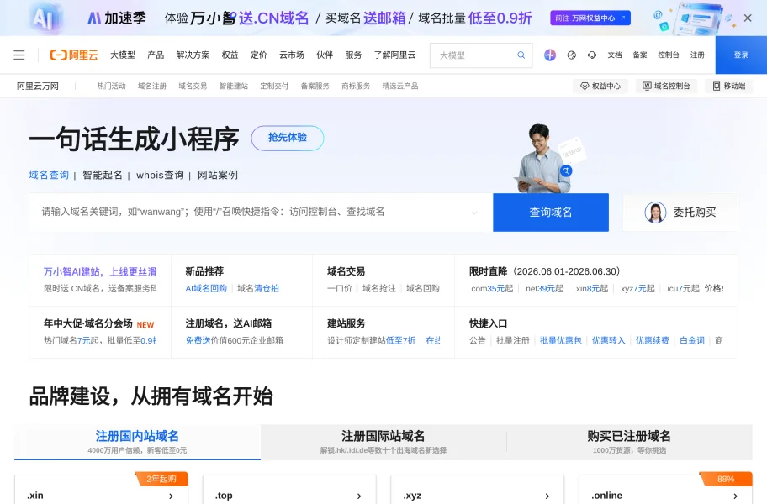This screenshot has width=767, height=504.
Task: Open the purple AI assistant icon
Action: coord(550,55)
